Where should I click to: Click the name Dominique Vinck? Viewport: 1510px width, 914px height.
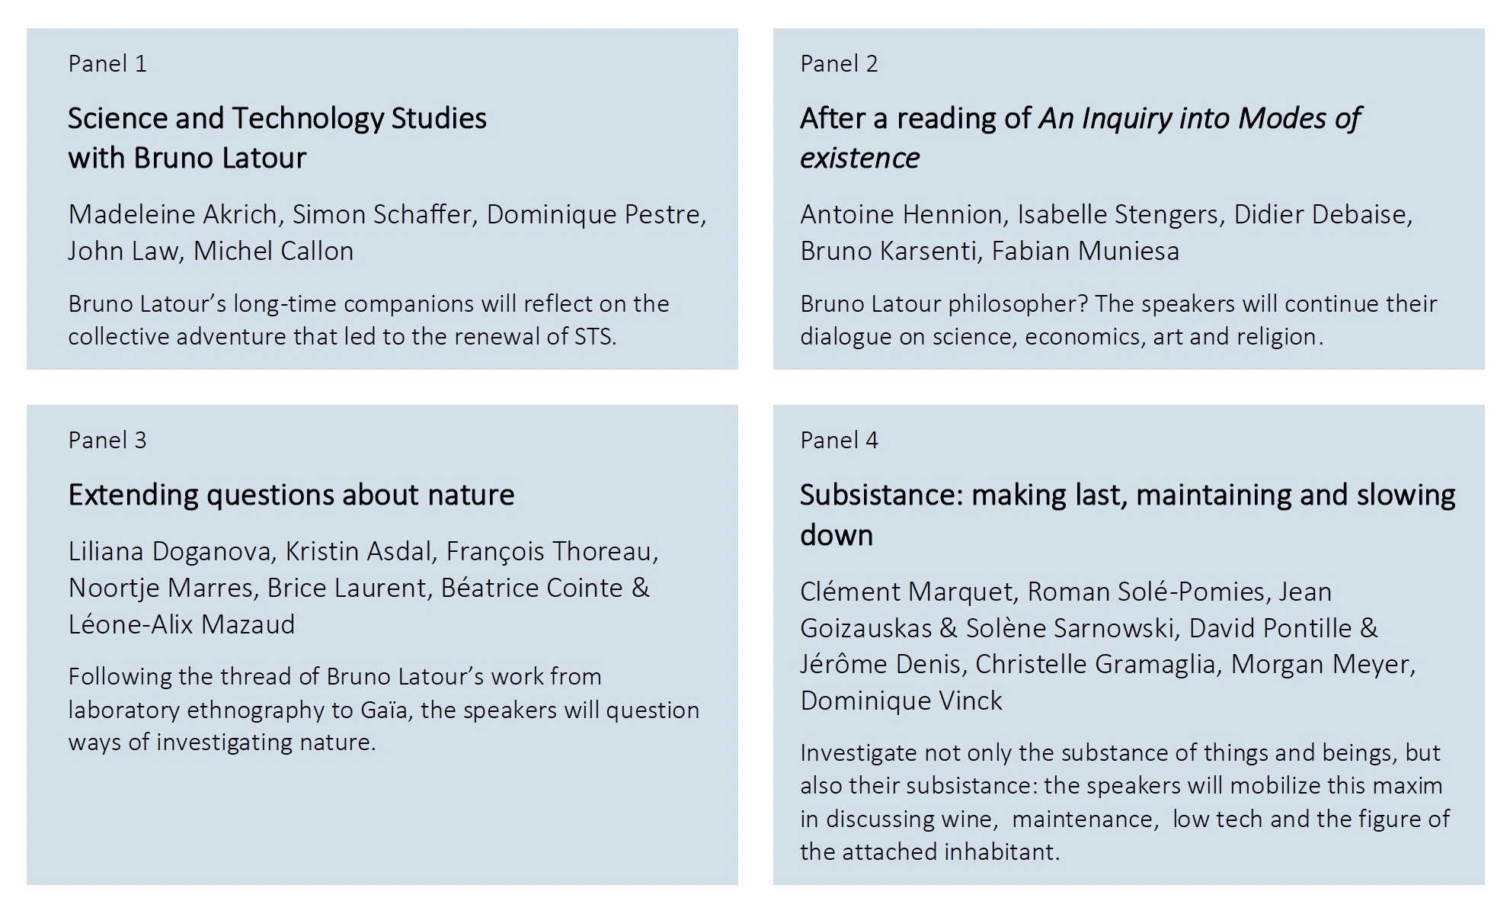coord(901,701)
